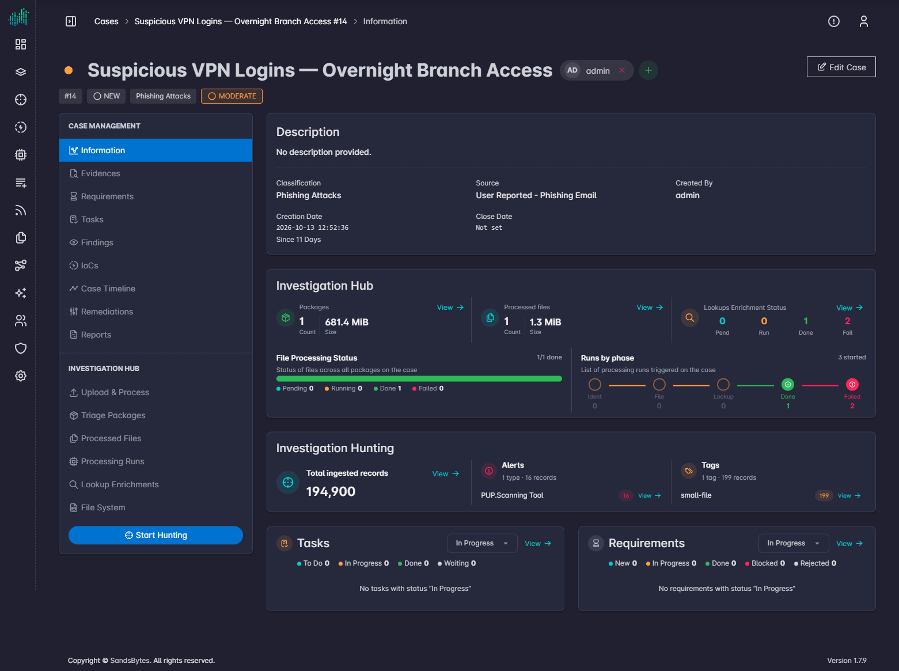Open the copied files icon in left rail
Viewport: 899px width, 671px height.
coord(21,238)
